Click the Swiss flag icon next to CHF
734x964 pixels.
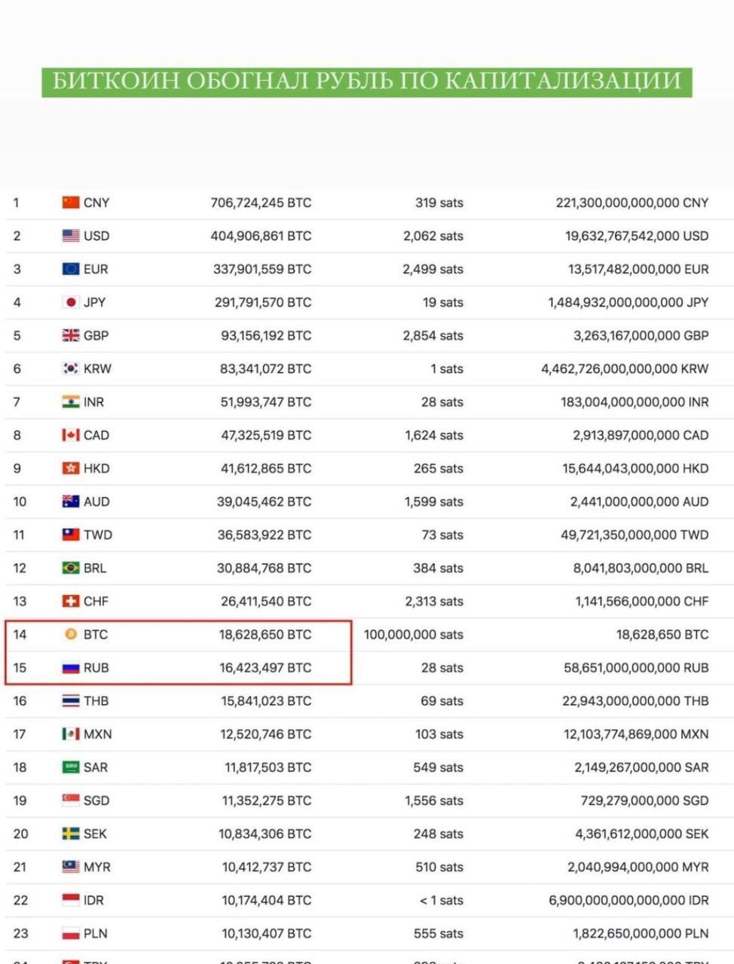pyautogui.click(x=71, y=601)
